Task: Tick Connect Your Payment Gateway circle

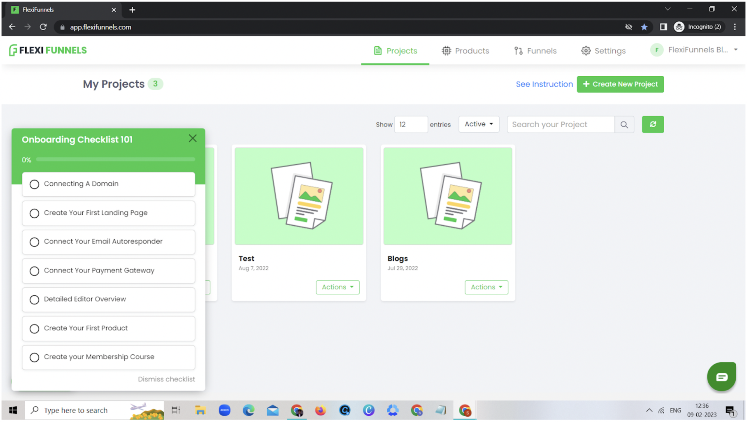Action: (34, 271)
